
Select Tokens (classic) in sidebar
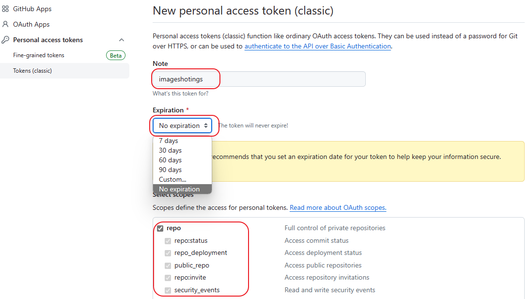pos(32,71)
